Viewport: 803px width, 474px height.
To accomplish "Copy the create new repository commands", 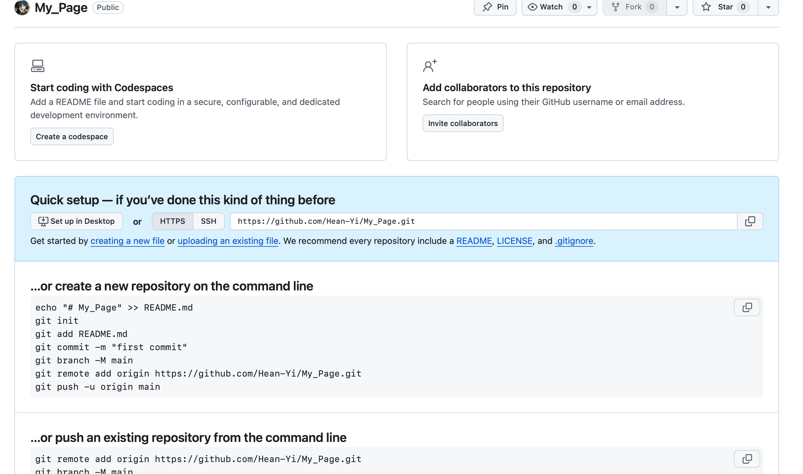I will tap(746, 308).
